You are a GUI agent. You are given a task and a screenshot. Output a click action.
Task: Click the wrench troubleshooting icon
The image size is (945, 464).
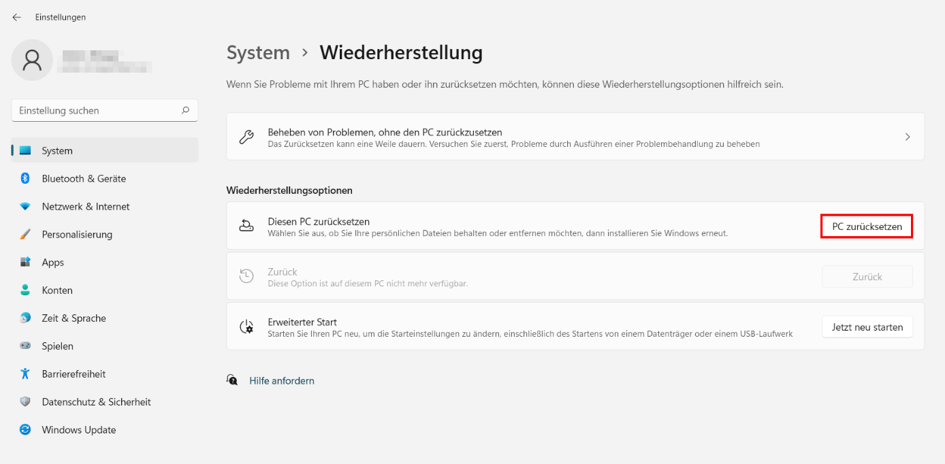click(246, 137)
